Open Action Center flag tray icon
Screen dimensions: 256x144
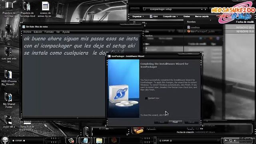(x=226, y=140)
